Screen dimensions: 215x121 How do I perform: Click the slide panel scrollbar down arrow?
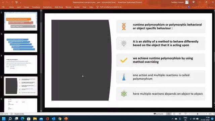pyautogui.click(x=41, y=111)
